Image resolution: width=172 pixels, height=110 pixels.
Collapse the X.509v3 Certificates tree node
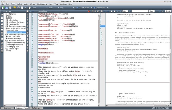pos(5,41)
